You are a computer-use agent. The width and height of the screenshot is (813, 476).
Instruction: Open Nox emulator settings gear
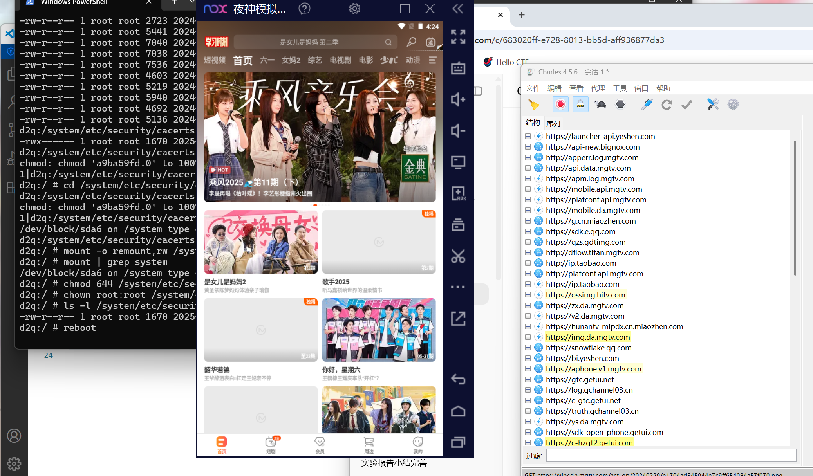click(x=355, y=9)
